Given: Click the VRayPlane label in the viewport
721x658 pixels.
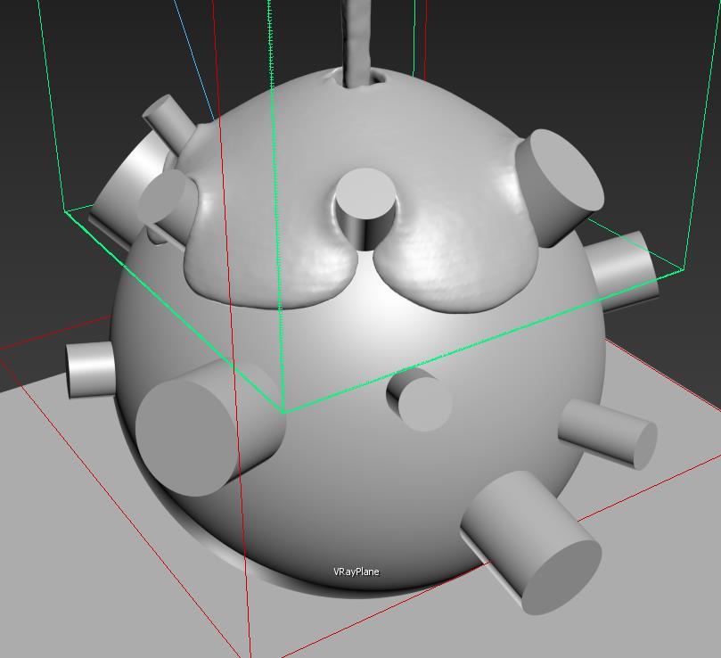Looking at the screenshot, I should pyautogui.click(x=356, y=572).
